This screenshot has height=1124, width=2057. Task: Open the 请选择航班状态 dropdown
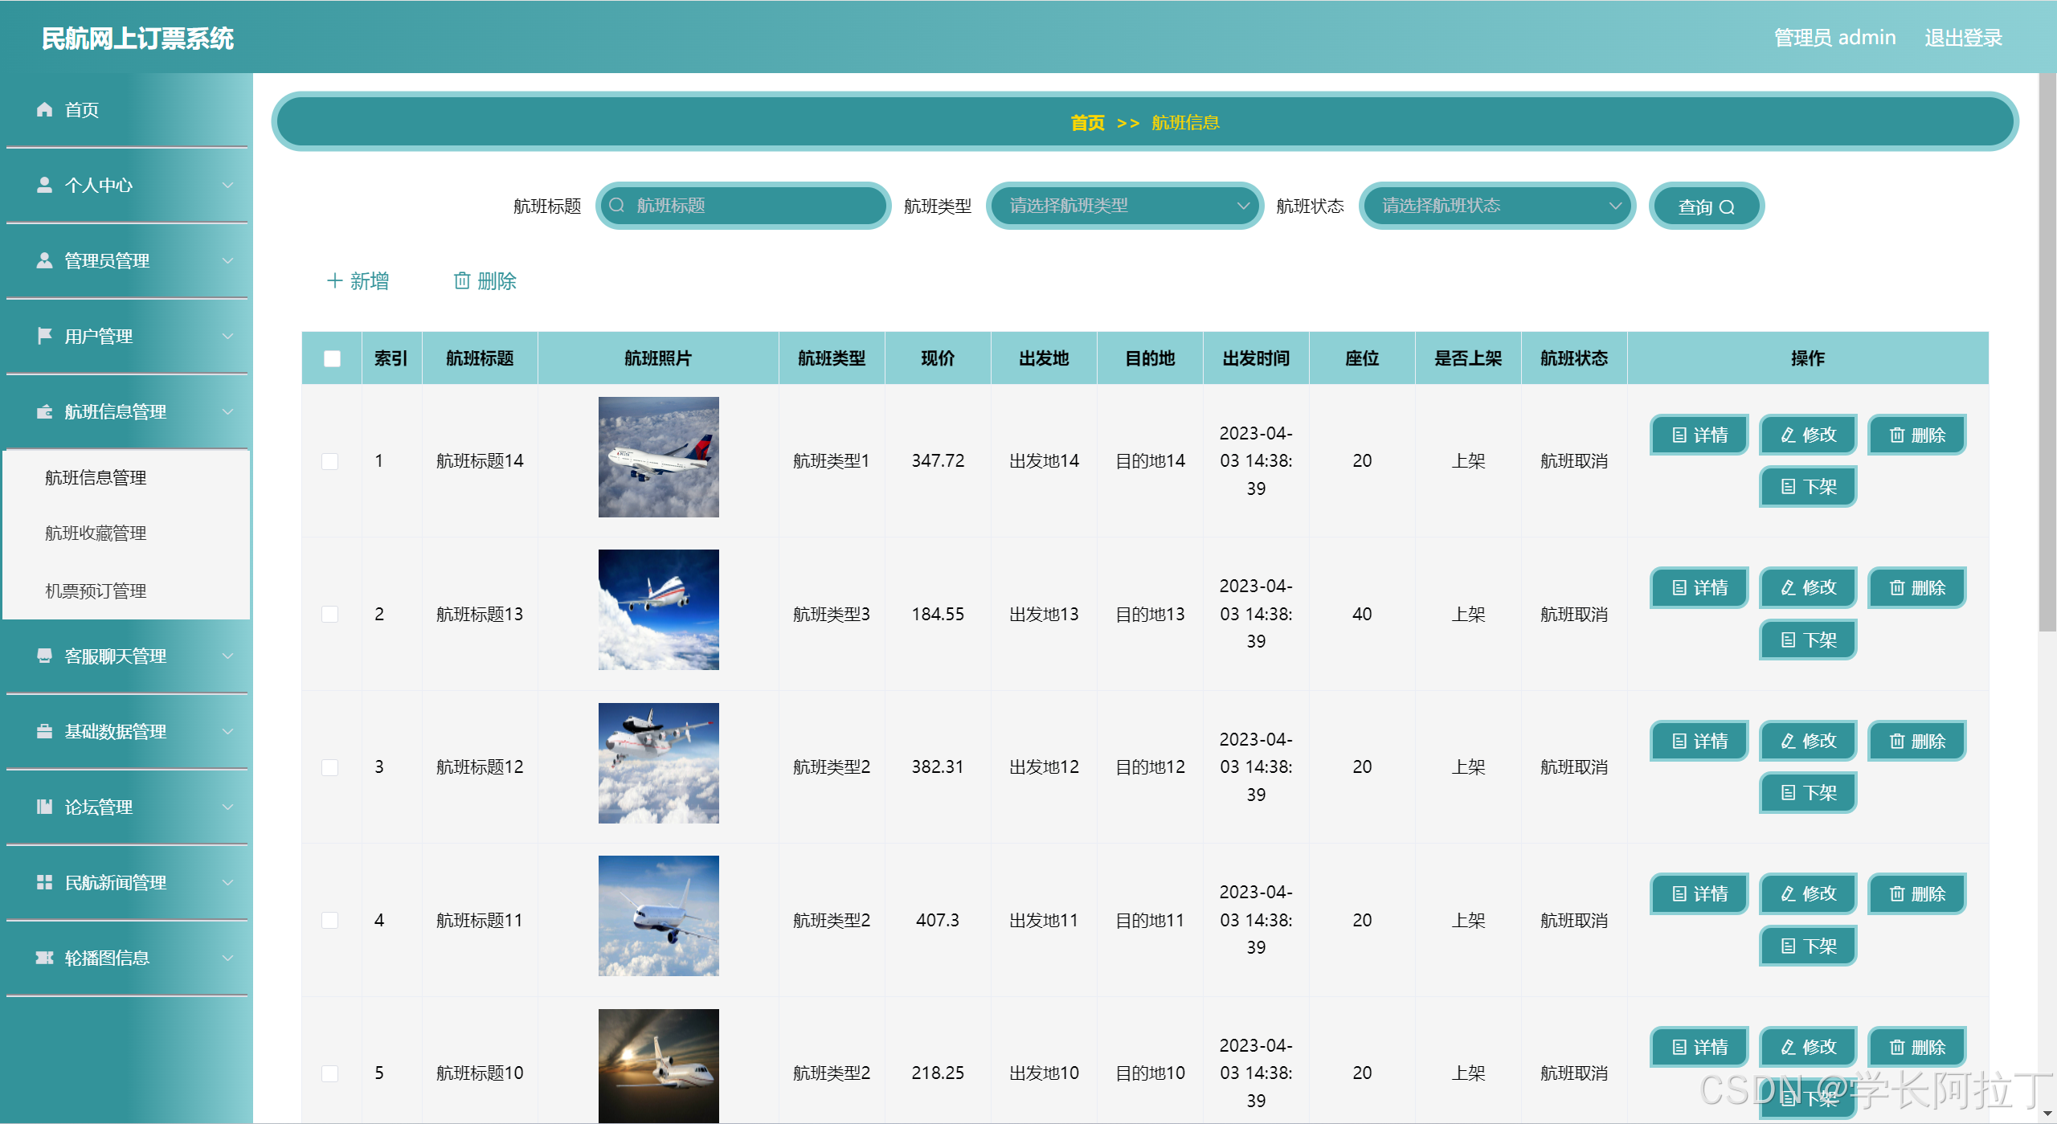pos(1497,206)
